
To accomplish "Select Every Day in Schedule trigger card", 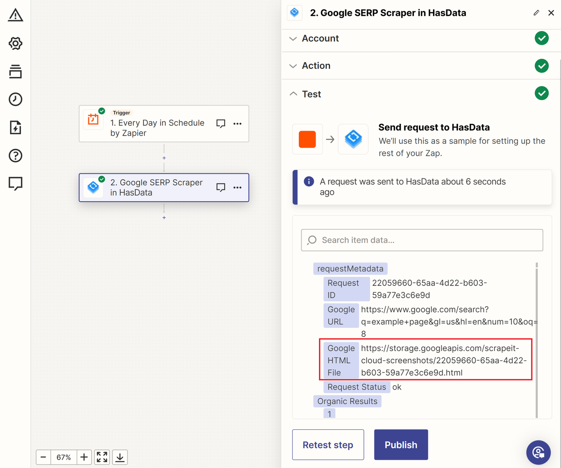I will 164,123.
